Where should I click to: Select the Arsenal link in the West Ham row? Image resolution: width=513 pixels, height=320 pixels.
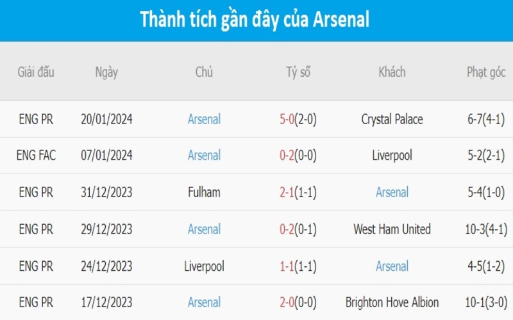coord(204,229)
